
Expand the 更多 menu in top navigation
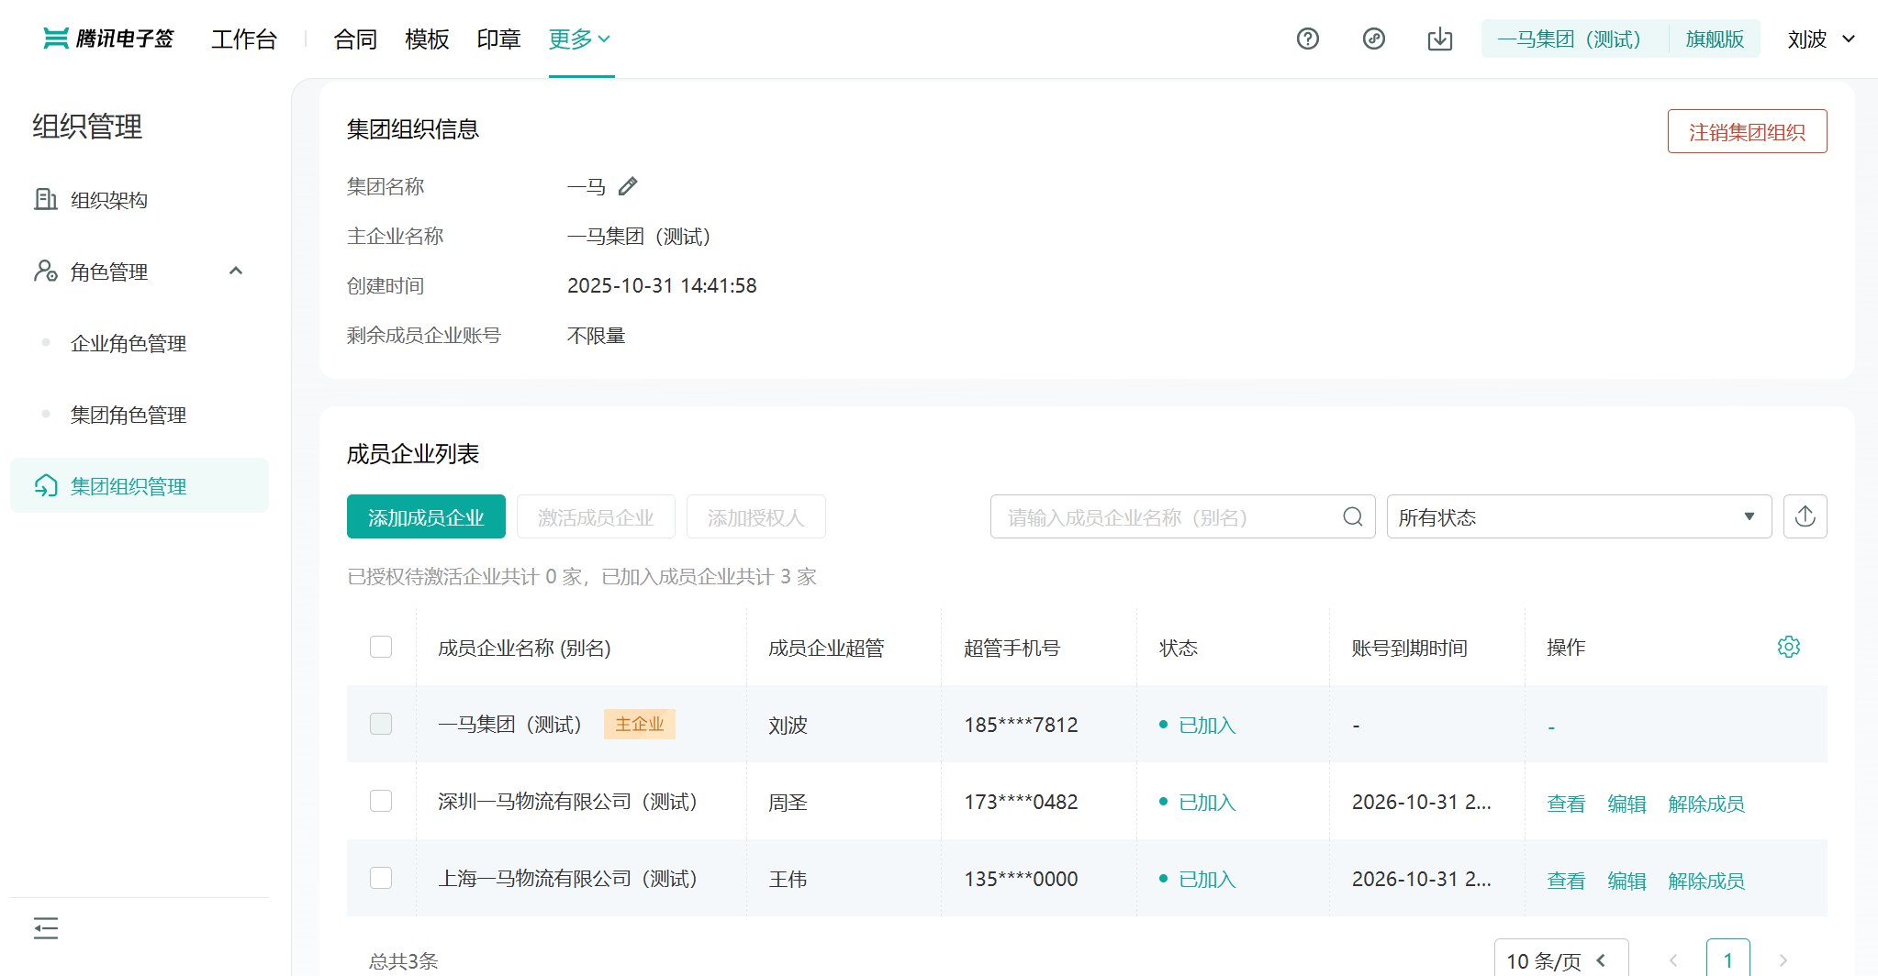click(579, 39)
